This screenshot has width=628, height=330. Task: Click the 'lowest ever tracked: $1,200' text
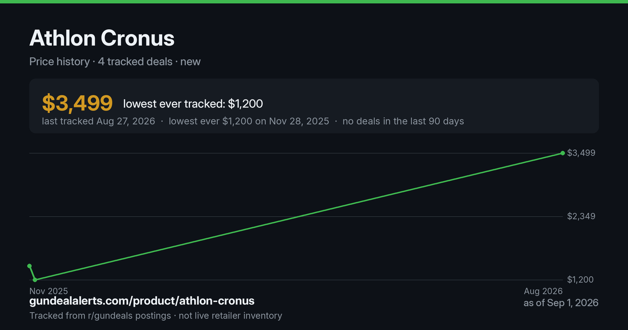193,104
